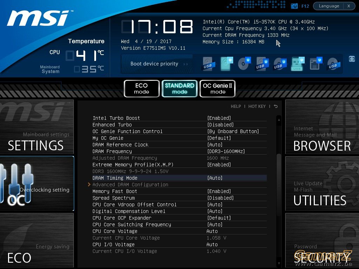Open the UTILITIES Live Update panel

(322, 184)
